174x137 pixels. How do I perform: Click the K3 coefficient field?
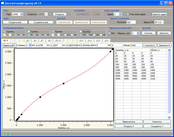(x=87, y=45)
